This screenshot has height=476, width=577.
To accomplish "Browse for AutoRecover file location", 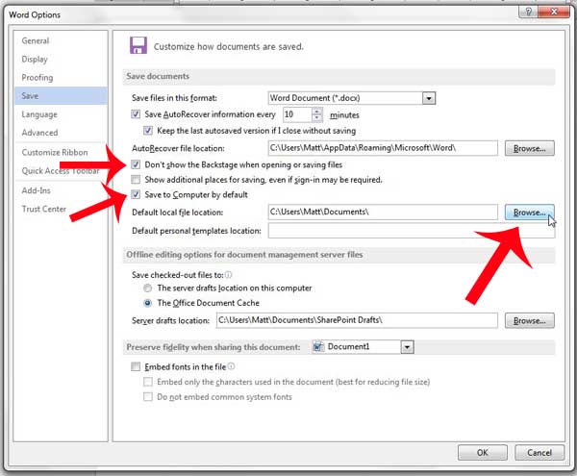I will (529, 148).
